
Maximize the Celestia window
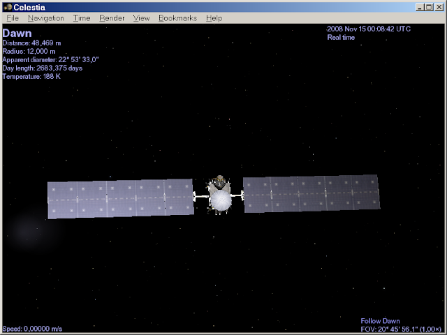click(x=429, y=8)
